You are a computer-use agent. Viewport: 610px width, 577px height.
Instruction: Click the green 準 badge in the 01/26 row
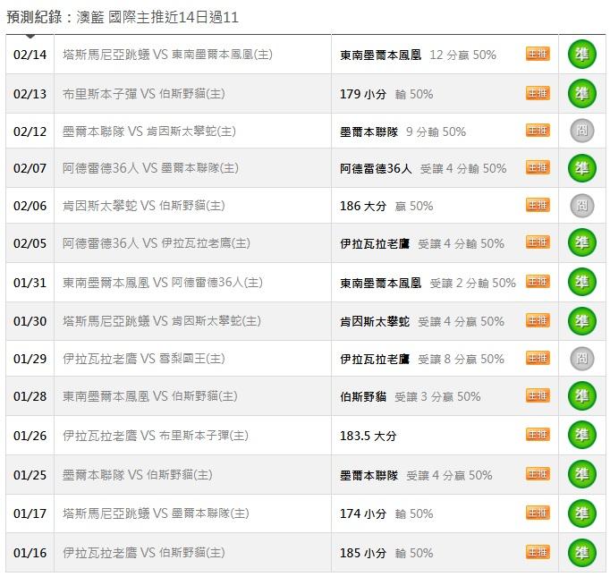tap(582, 435)
